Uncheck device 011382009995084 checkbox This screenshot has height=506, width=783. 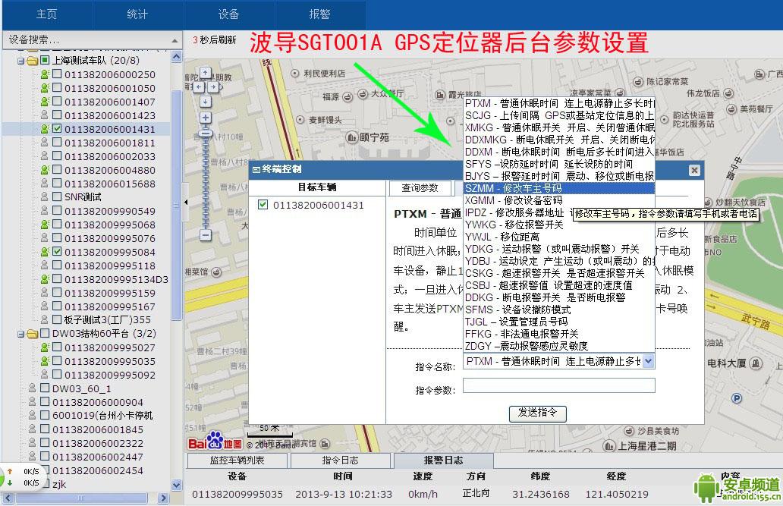(57, 251)
